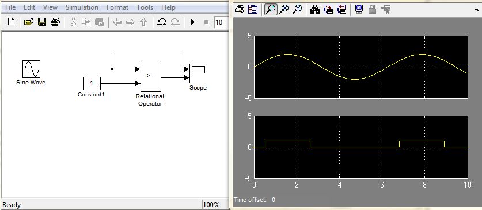Click the New model icon
Viewport: 482px width, 210px height.
(x=11, y=22)
